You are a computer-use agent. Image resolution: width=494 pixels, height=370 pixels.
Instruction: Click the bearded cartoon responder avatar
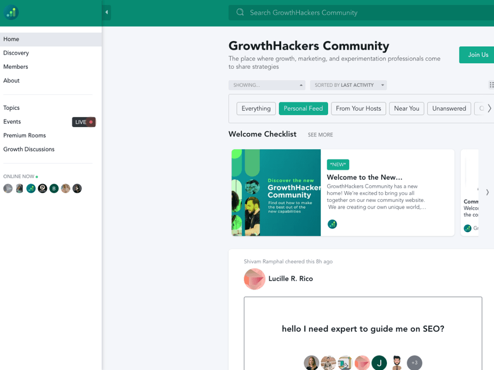point(397,363)
